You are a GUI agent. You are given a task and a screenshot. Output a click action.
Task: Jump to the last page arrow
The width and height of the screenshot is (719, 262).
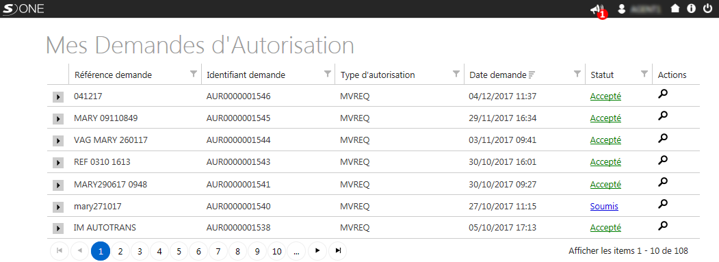[338, 250]
